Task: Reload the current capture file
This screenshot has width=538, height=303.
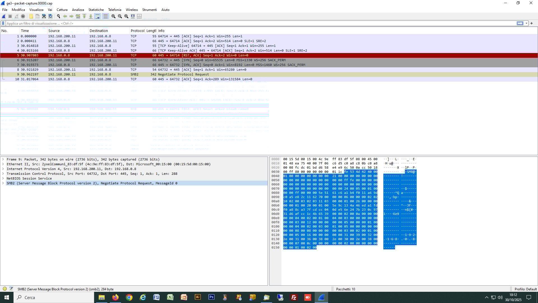Action: tap(50, 16)
